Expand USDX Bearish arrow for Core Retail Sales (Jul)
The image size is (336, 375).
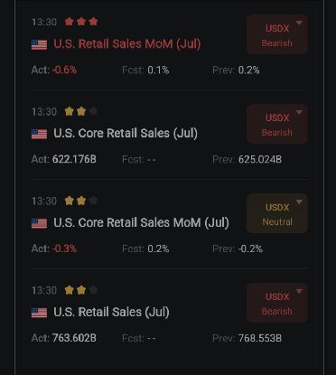(299, 112)
